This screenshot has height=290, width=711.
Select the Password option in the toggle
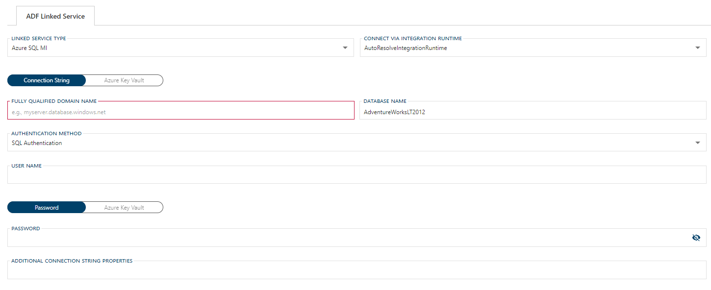point(46,207)
